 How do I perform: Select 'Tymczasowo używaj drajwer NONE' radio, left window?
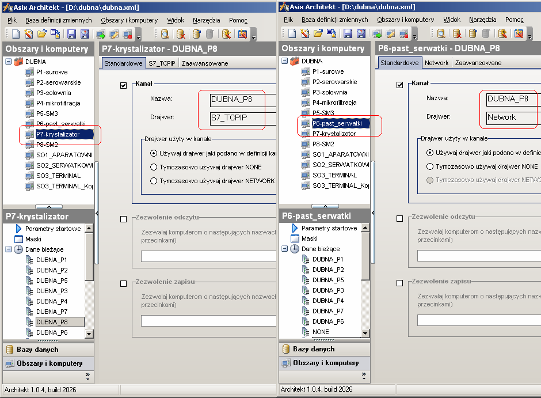154,167
